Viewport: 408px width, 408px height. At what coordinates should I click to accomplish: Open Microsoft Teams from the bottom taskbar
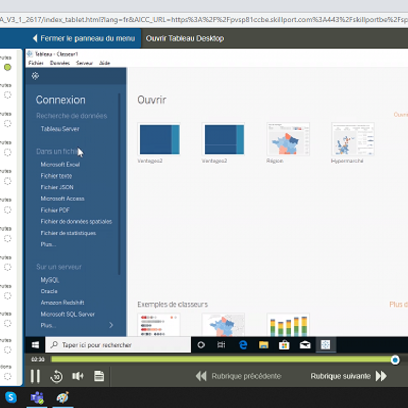(x=37, y=398)
